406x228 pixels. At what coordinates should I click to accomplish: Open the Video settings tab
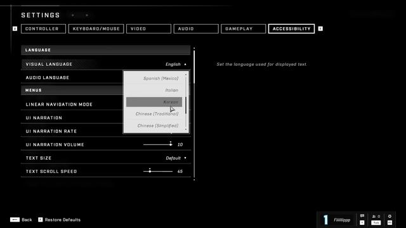click(x=148, y=28)
